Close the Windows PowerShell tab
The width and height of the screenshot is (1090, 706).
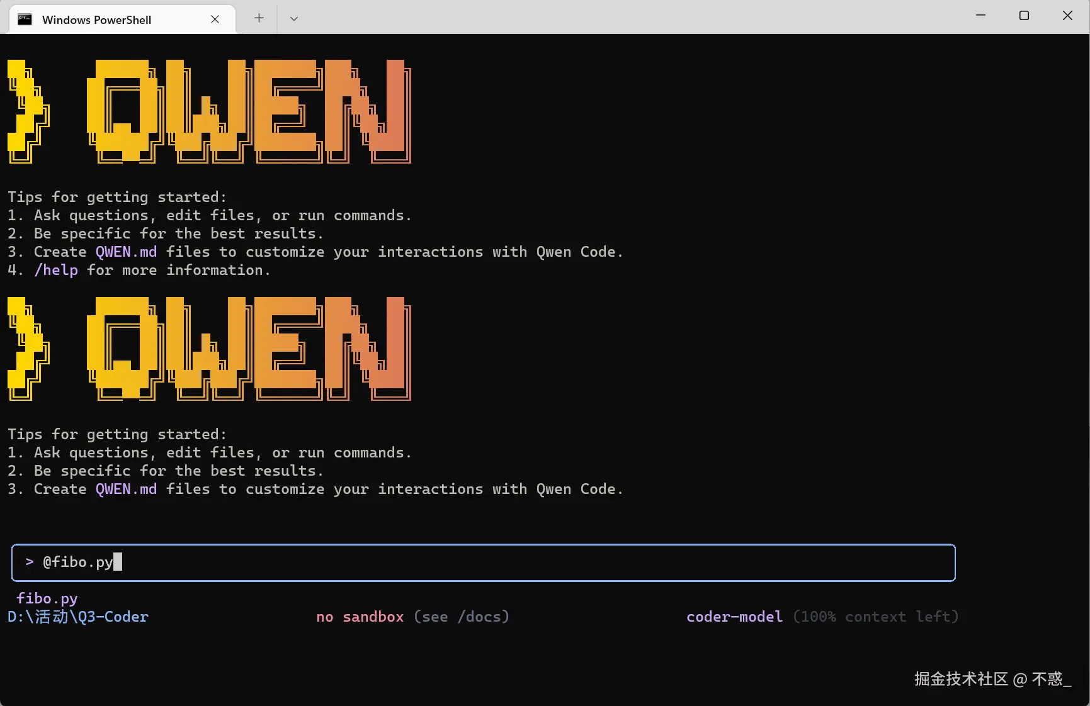[x=215, y=20]
